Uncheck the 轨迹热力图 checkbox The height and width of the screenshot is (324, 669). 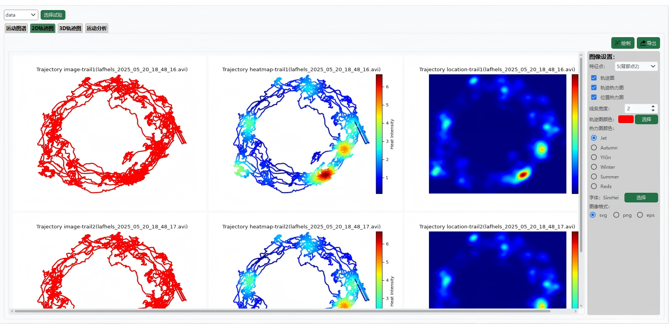[x=594, y=87]
